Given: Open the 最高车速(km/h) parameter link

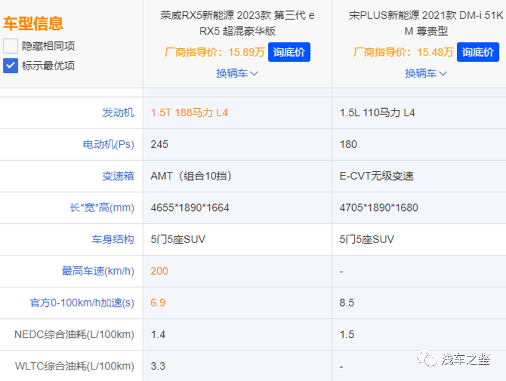Looking at the screenshot, I should tap(98, 271).
